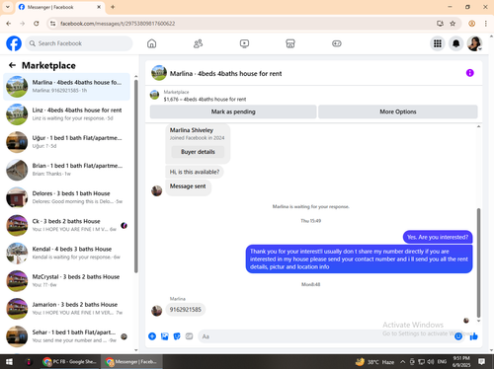494x369 pixels.
Task: Open Brian 1 bed 1 bath conversation
Action: [x=67, y=170]
